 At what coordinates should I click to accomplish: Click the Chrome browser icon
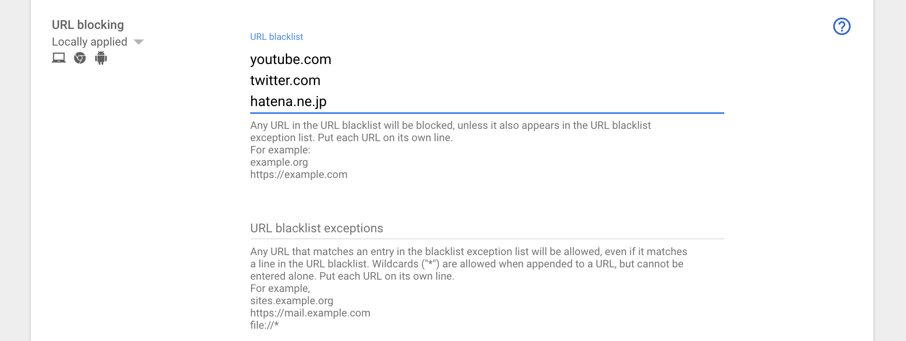pyautogui.click(x=80, y=58)
